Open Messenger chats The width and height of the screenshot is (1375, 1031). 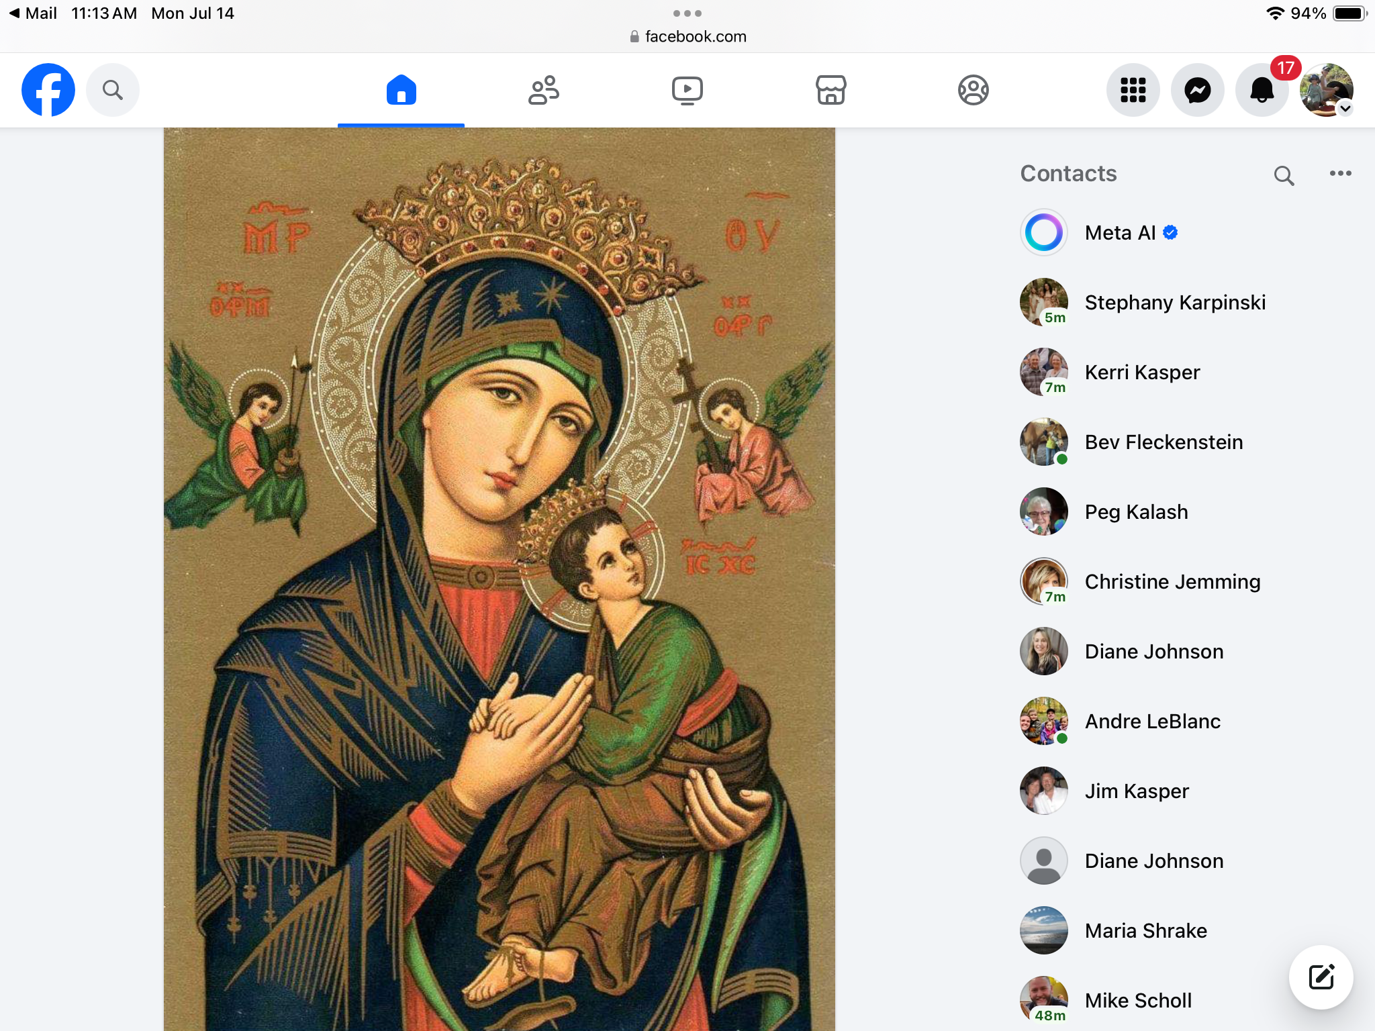pos(1198,90)
